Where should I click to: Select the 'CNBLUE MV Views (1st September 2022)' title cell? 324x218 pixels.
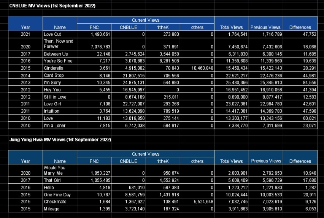click(x=52, y=6)
